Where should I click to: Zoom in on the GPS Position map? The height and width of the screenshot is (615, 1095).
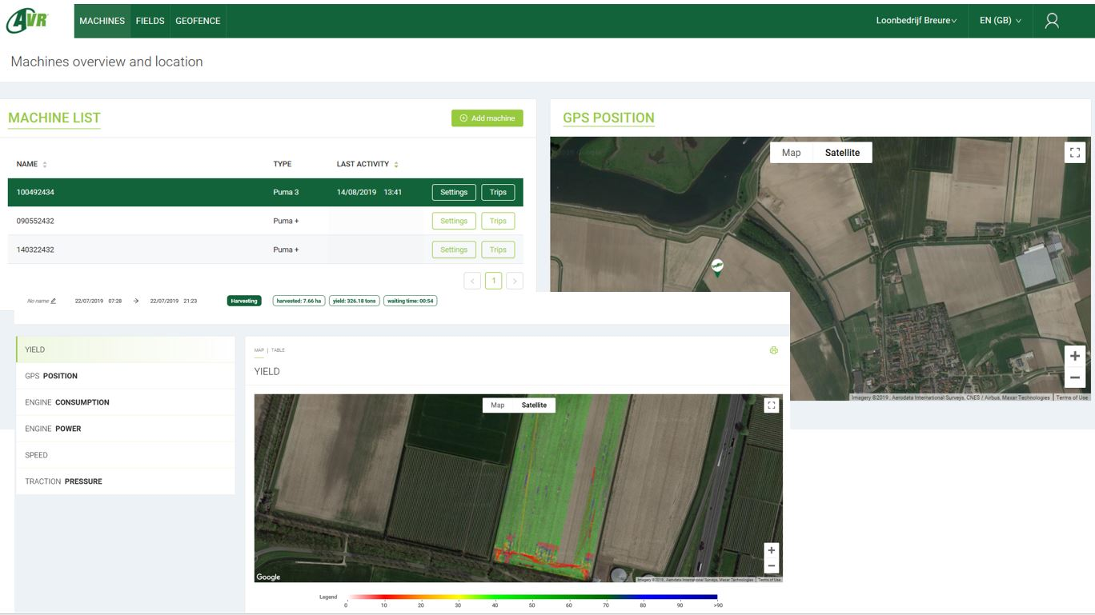point(1074,355)
